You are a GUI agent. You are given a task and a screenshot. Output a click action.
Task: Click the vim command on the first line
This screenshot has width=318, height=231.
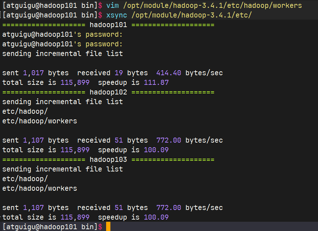click(x=113, y=5)
